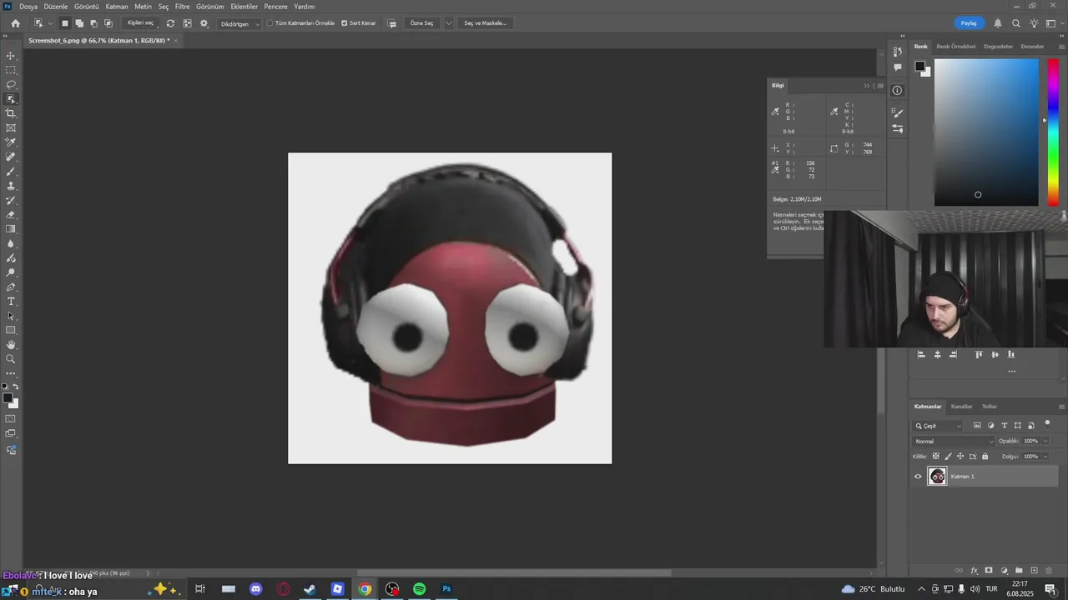Image resolution: width=1068 pixels, height=600 pixels.
Task: Open Spotify from the taskbar
Action: (x=420, y=589)
